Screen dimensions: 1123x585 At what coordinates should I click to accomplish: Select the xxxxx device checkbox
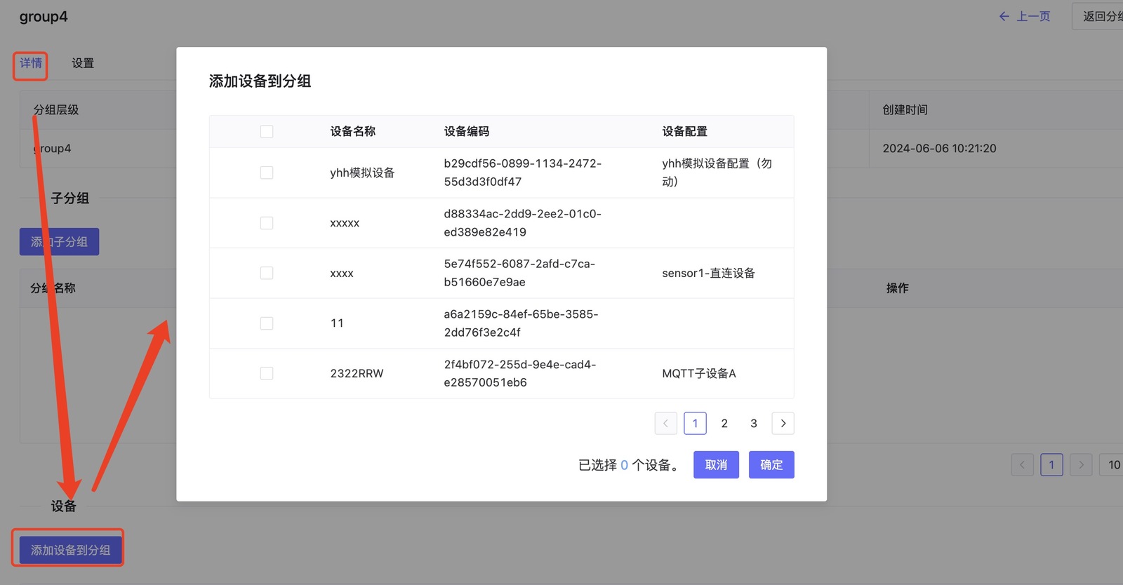pos(267,223)
